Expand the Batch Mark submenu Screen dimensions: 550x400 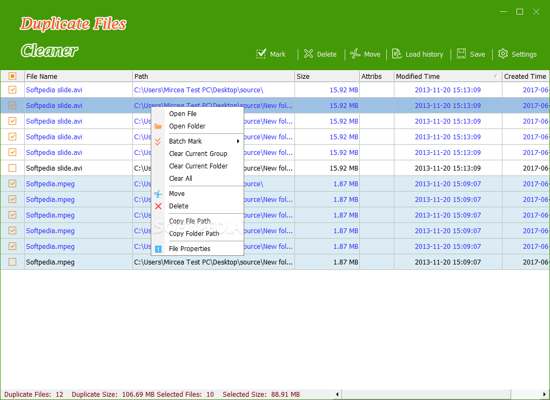point(198,141)
